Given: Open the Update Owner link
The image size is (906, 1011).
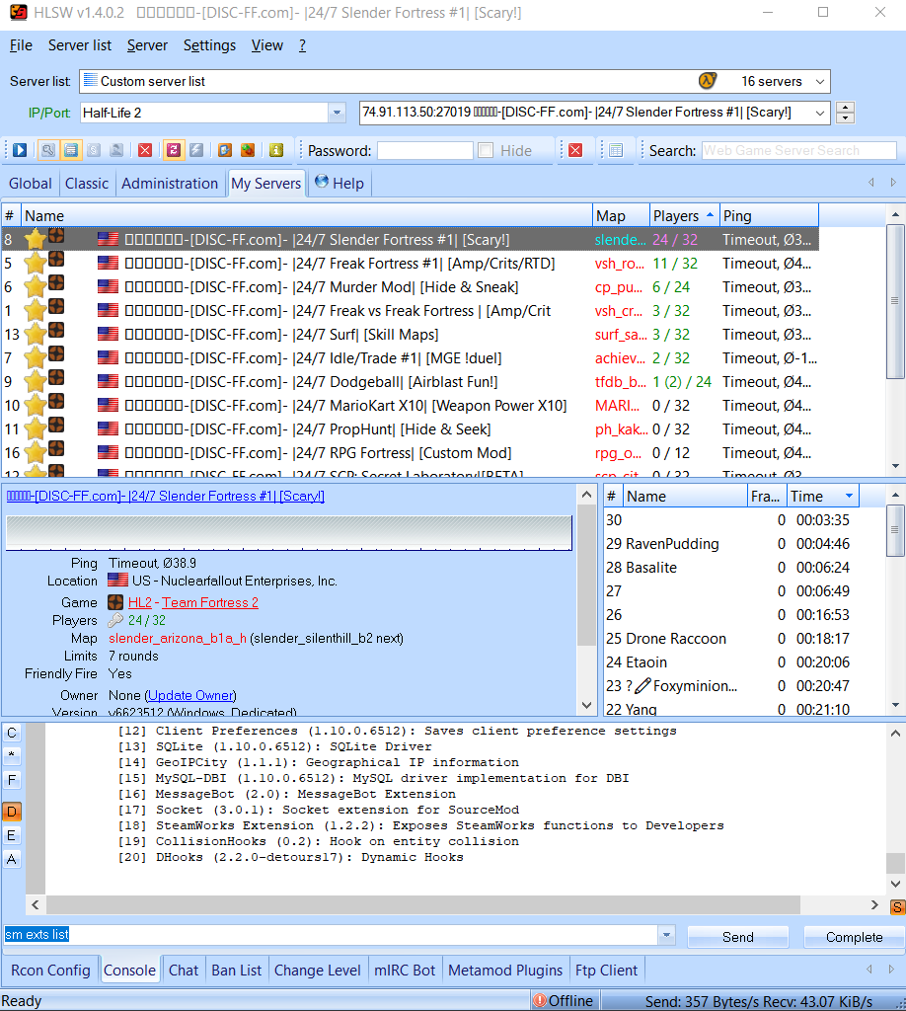Looking at the screenshot, I should pyautogui.click(x=190, y=695).
